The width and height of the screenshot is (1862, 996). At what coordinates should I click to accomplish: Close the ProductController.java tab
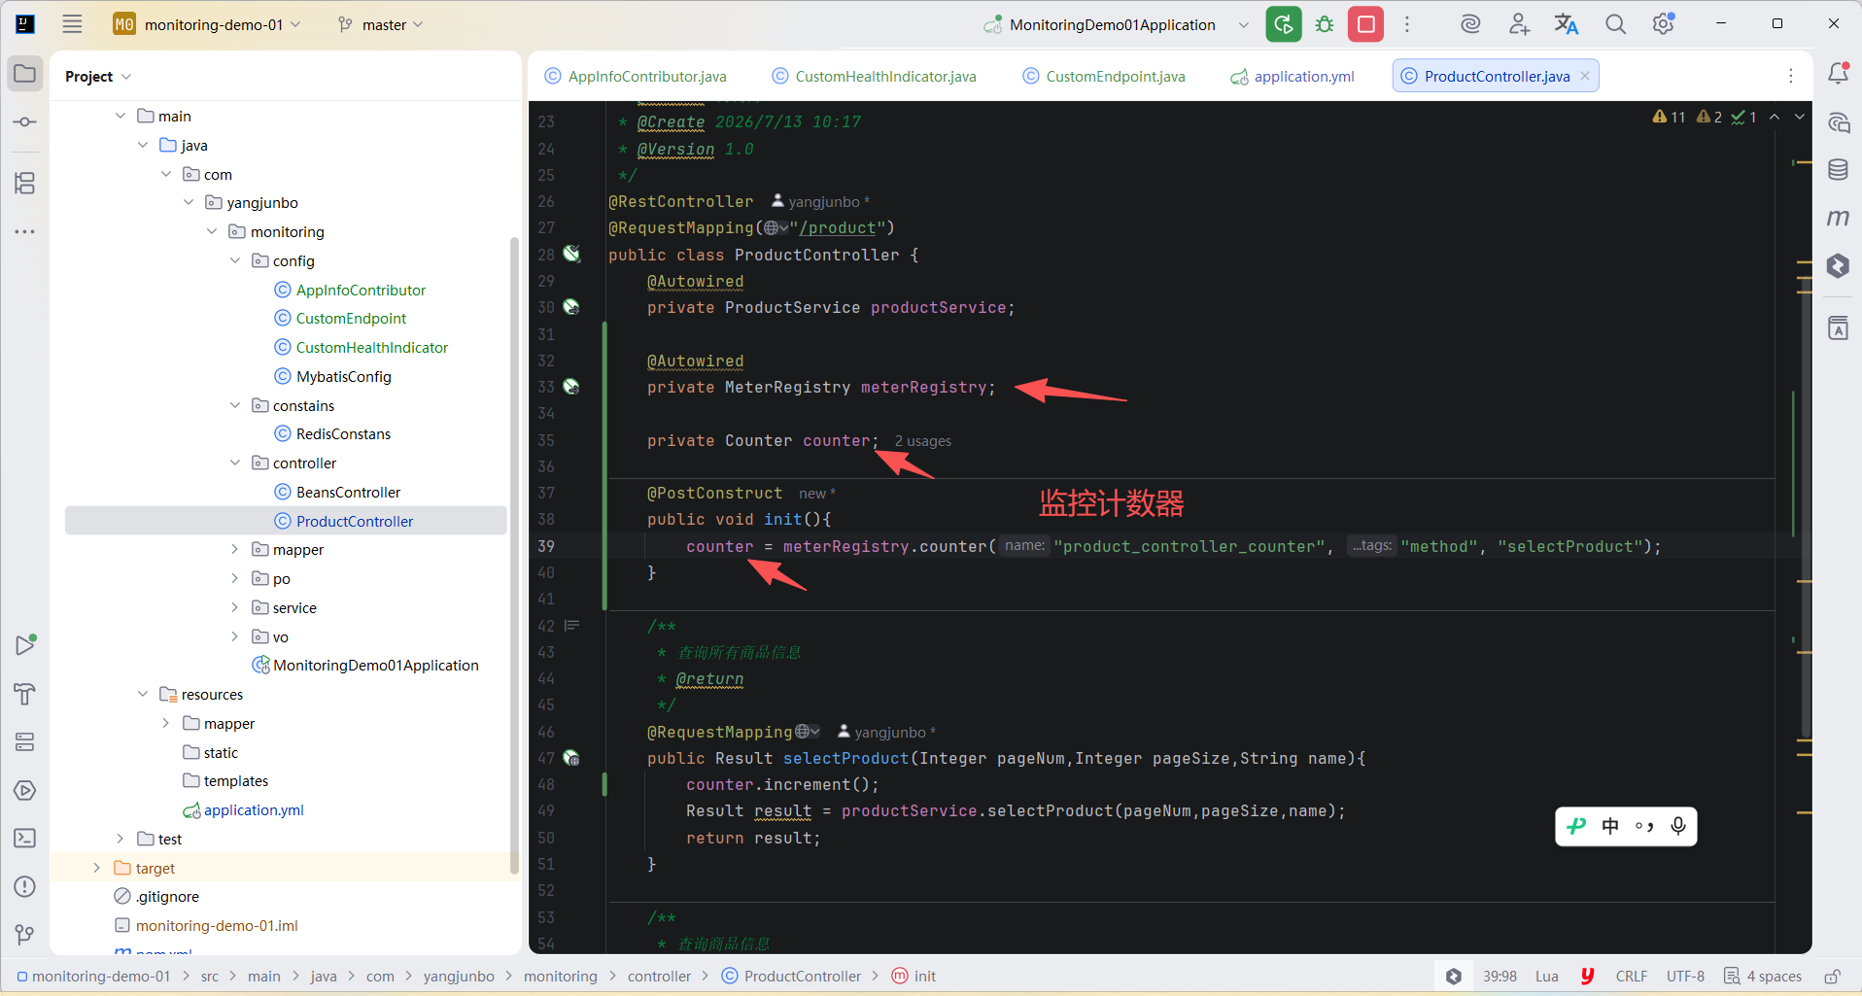(1585, 76)
